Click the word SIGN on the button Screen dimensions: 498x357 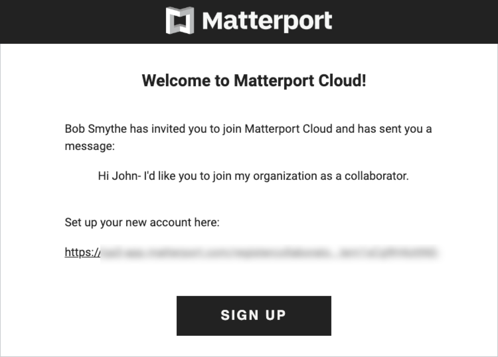(239, 315)
